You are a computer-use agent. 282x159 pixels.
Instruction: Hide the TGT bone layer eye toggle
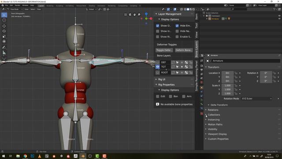pyautogui.click(x=158, y=67)
